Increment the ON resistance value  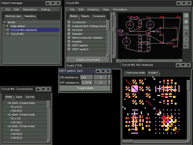109,76
